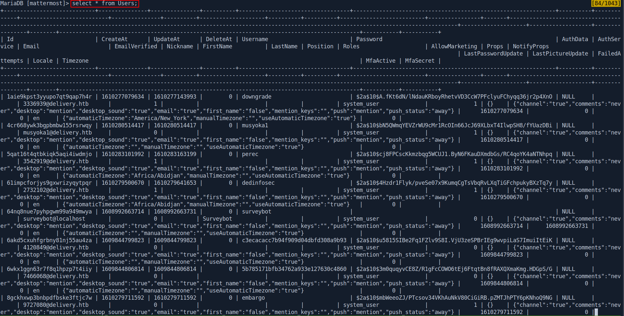The height and width of the screenshot is (316, 624).
Task: Click the username 'surveybot'
Action: pyautogui.click(x=257, y=212)
